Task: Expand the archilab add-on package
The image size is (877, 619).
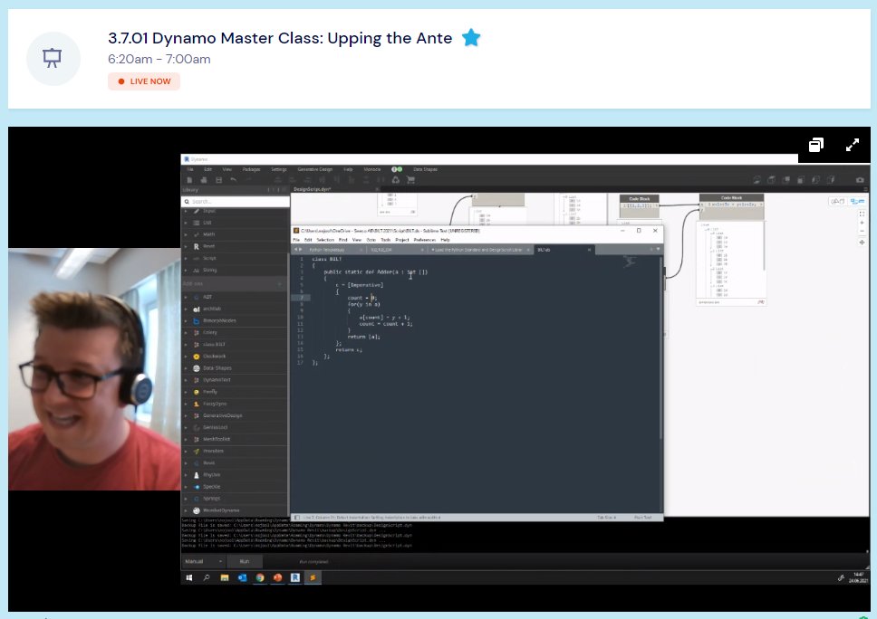Action: coord(236,309)
